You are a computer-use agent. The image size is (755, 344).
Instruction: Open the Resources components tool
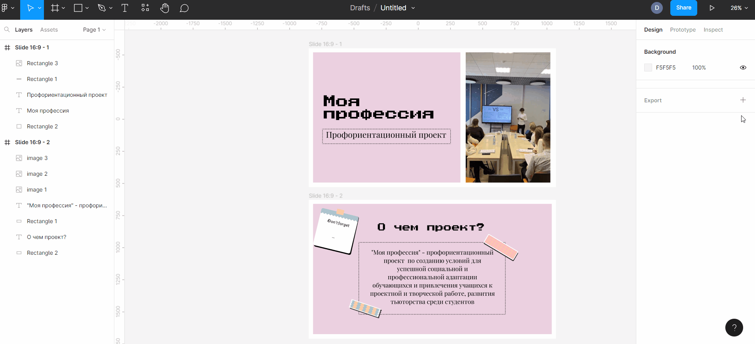[x=145, y=8]
